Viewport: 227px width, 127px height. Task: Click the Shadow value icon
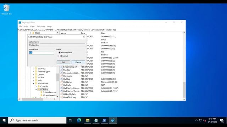pos(62,70)
